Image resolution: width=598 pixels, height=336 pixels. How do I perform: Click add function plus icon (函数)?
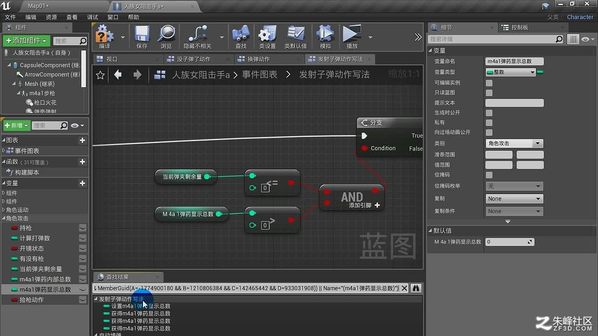point(82,161)
